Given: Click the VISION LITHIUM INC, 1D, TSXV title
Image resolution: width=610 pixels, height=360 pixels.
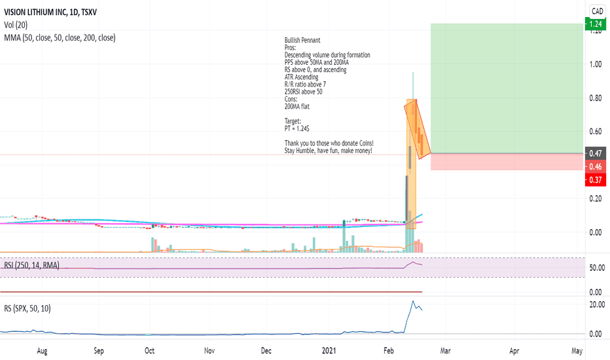Looking at the screenshot, I should 50,12.
